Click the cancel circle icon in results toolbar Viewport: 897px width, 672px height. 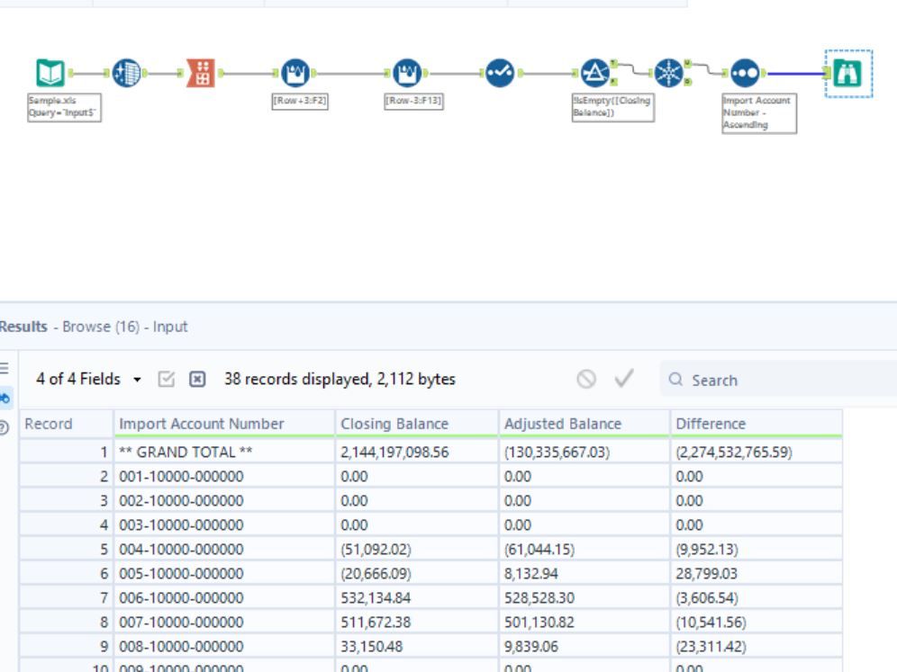[x=586, y=379]
